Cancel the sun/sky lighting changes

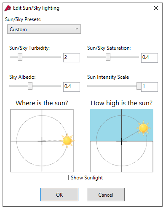[106, 195]
